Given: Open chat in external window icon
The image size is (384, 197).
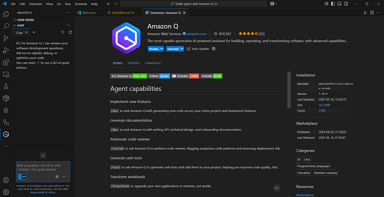Looking at the screenshot, I should (70, 32).
